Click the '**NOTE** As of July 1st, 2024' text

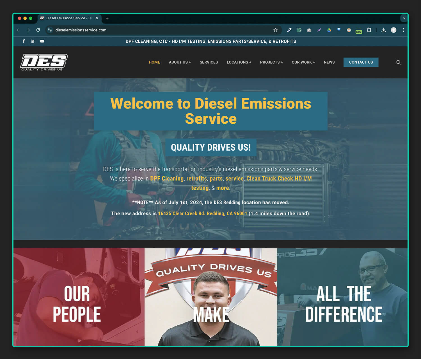[x=211, y=202]
